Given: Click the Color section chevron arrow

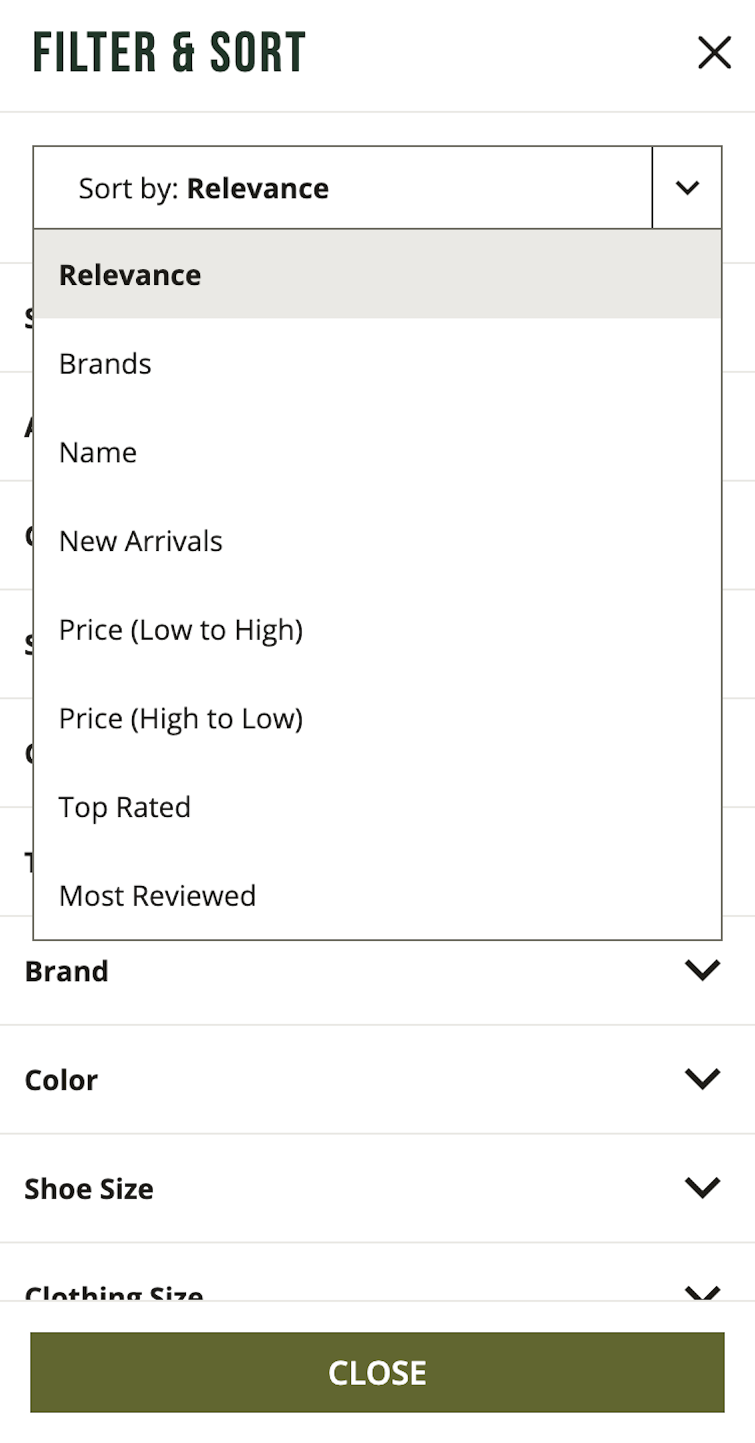Looking at the screenshot, I should click(x=702, y=1079).
